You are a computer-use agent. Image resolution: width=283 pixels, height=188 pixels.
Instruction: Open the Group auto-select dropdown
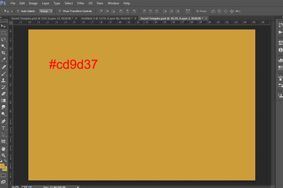pos(45,10)
